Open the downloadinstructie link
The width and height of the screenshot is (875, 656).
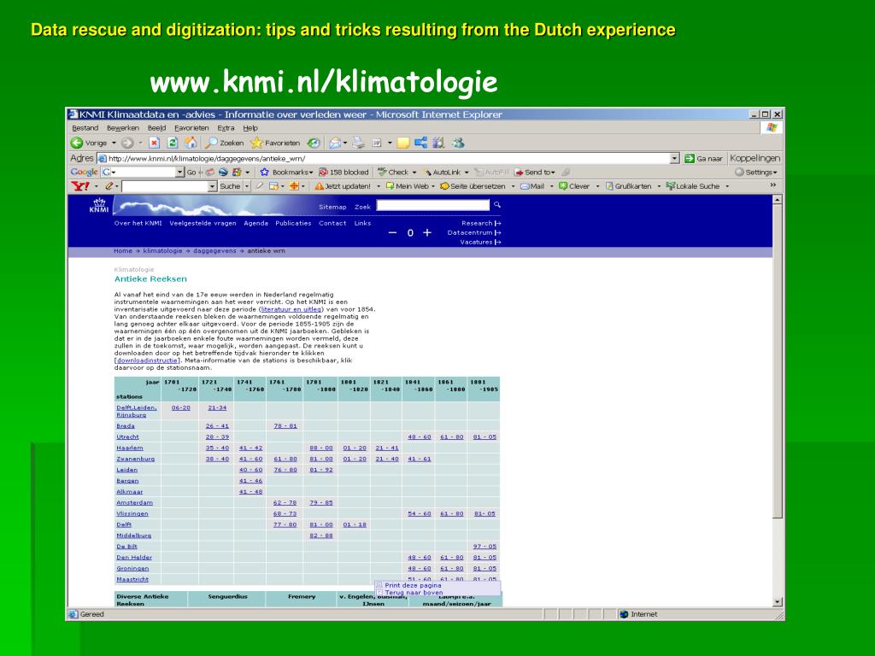click(147, 360)
